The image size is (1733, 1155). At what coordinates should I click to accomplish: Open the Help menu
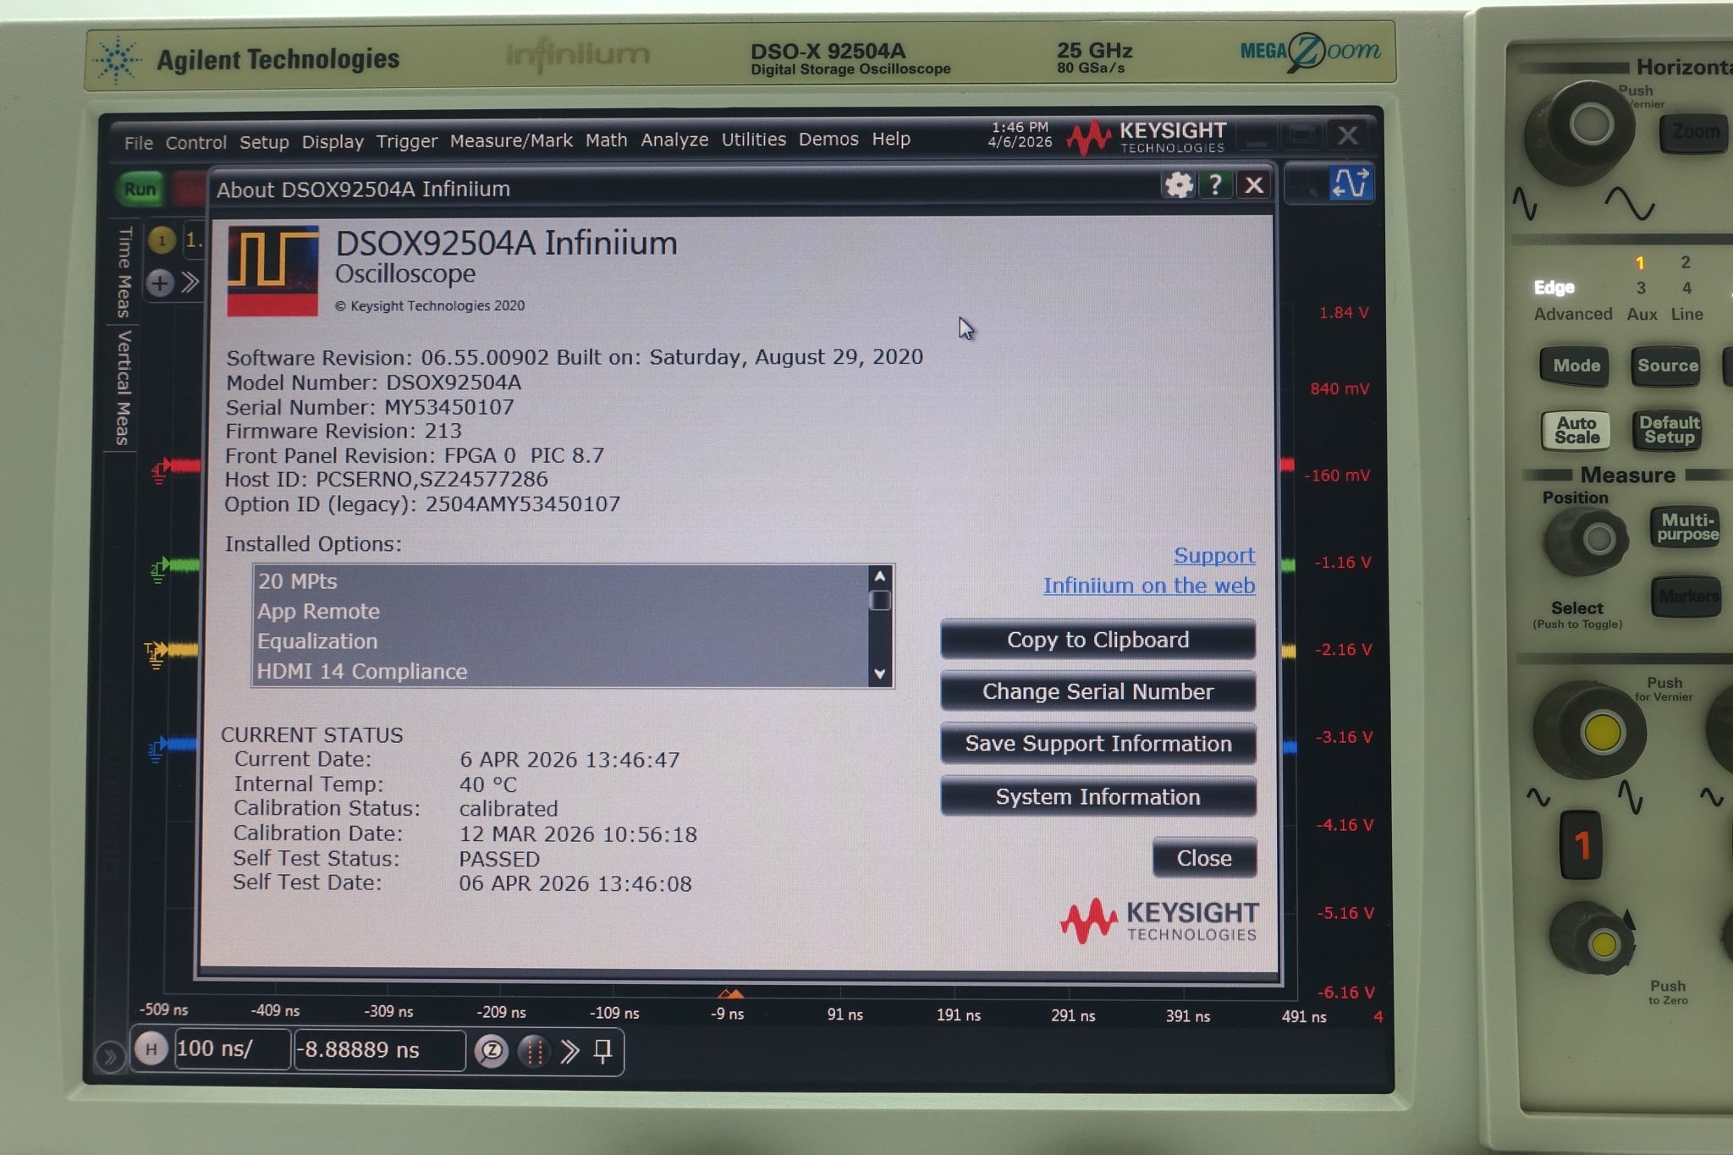[891, 138]
